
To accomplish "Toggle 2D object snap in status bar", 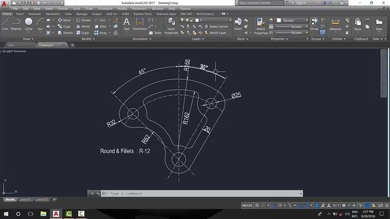I will [x=307, y=206].
